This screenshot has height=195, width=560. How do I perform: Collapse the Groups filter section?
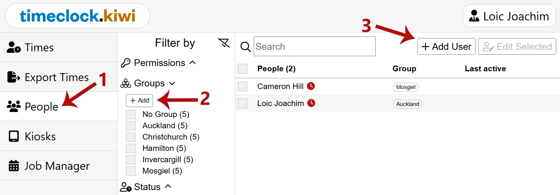point(148,83)
